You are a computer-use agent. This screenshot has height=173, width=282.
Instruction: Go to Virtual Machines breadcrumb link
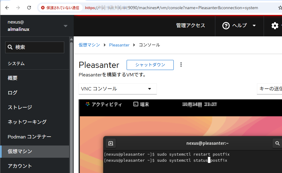tap(89, 45)
